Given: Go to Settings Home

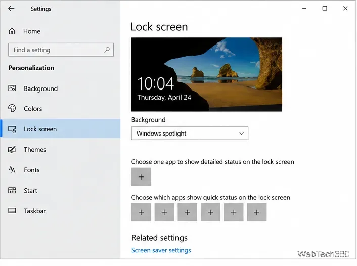Looking at the screenshot, I should point(60,31).
